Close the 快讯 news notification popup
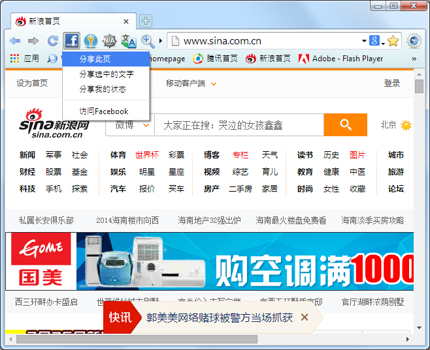 pos(304,317)
